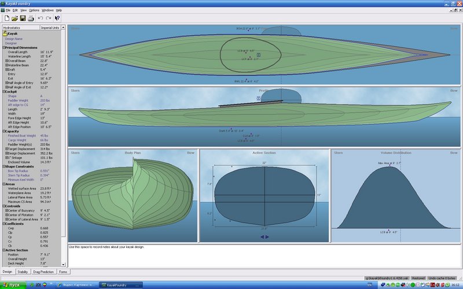
Task: Select the Enclosed Volume row
Action: [x=32, y=162]
